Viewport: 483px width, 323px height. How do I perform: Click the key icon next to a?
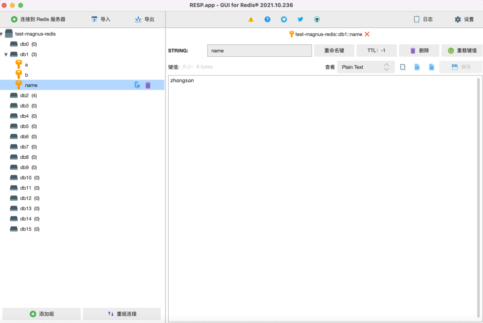[19, 65]
